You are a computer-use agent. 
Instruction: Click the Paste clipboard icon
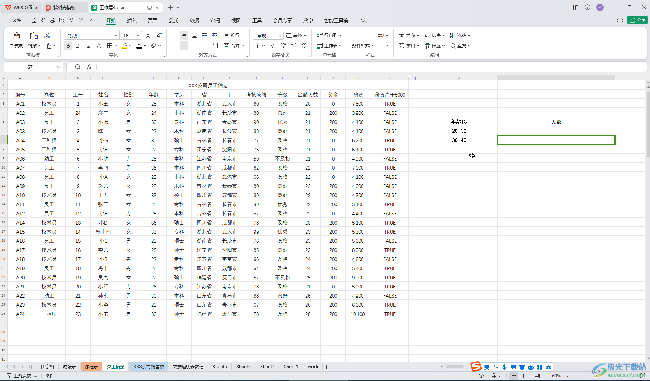[34, 36]
